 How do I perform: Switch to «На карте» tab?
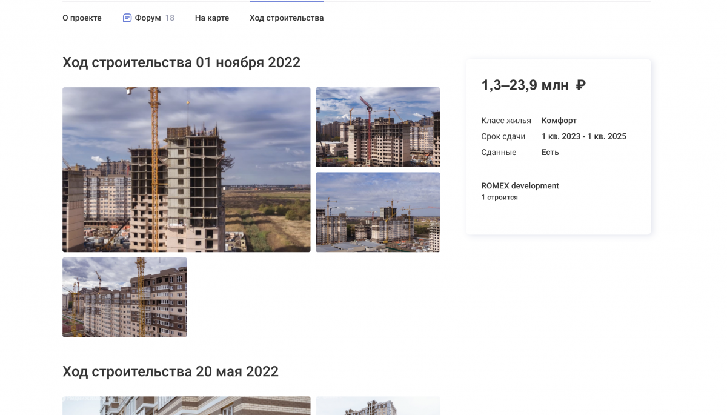point(212,18)
